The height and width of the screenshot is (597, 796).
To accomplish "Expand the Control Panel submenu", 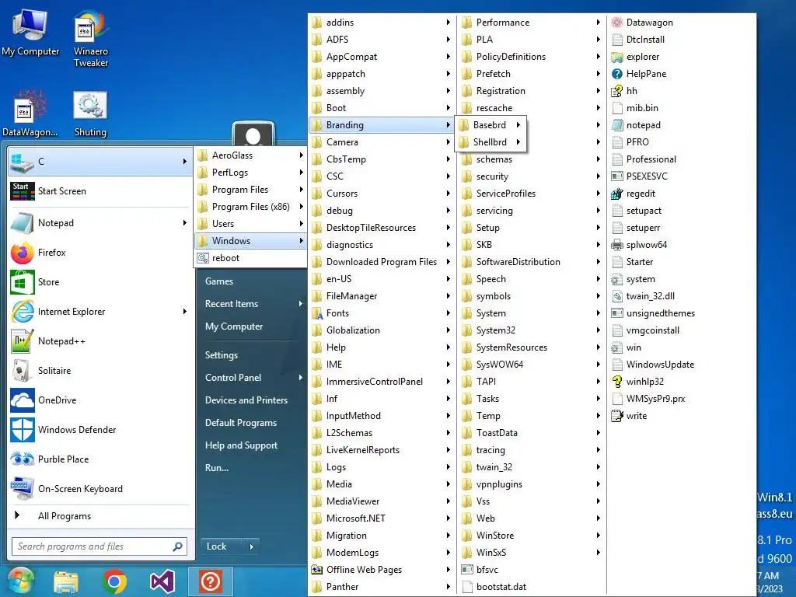I will (301, 378).
